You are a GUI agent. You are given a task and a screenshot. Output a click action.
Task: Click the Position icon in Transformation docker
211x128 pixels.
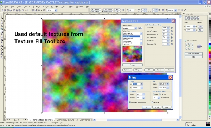coord(186,18)
